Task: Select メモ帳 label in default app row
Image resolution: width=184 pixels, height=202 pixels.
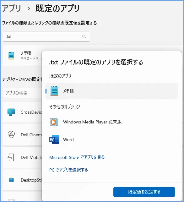Action: click(x=68, y=91)
